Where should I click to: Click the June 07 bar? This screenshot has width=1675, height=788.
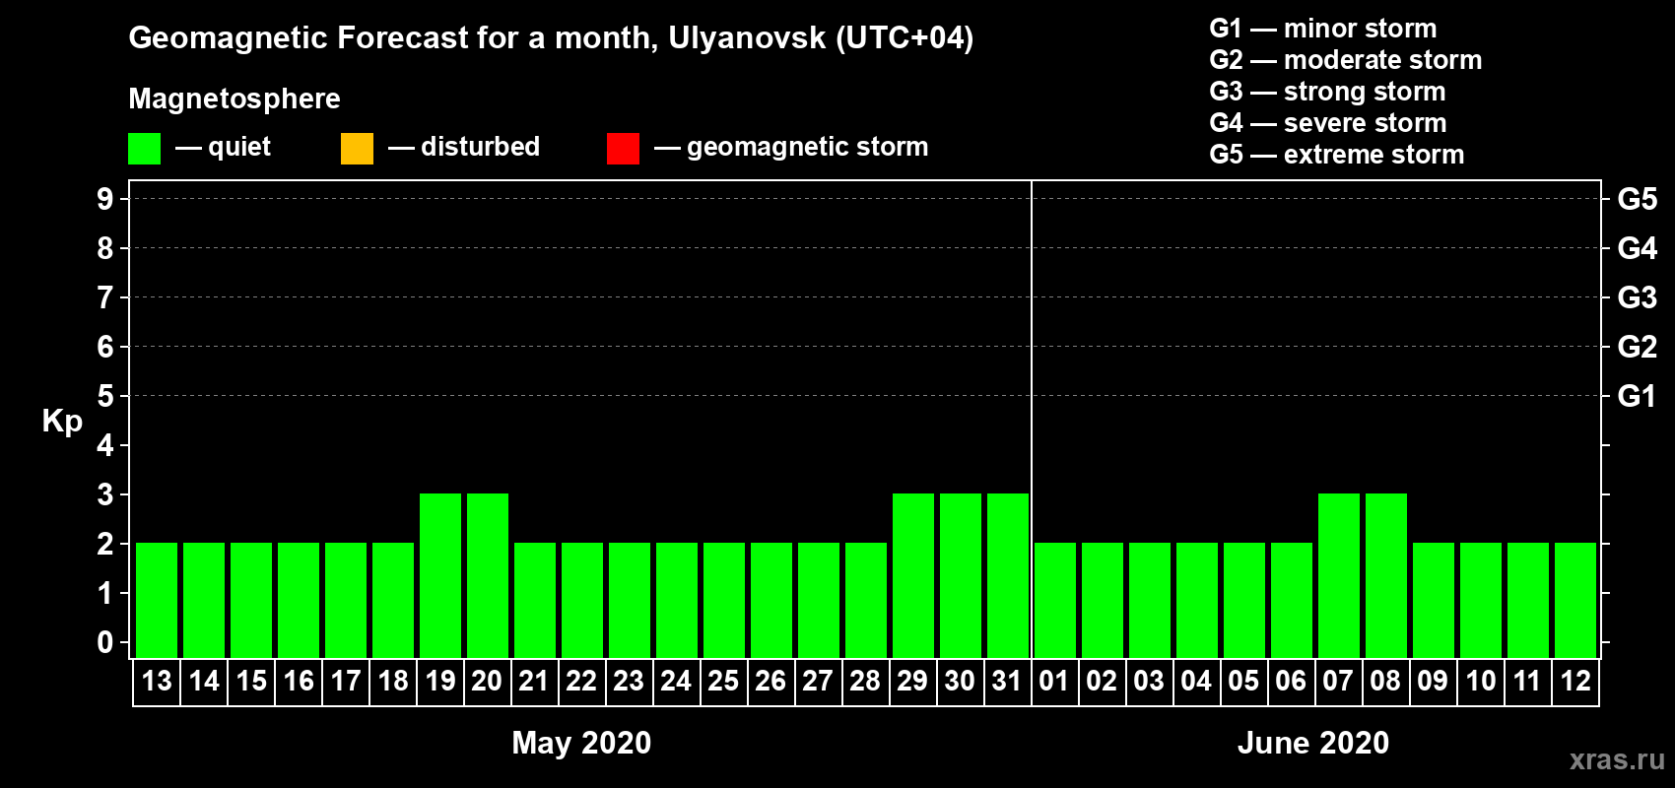point(1339,575)
